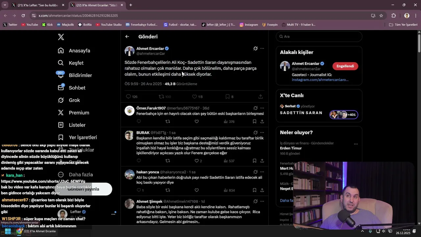
Task: Repost Ahmet Ercanlar's post
Action: [161, 97]
